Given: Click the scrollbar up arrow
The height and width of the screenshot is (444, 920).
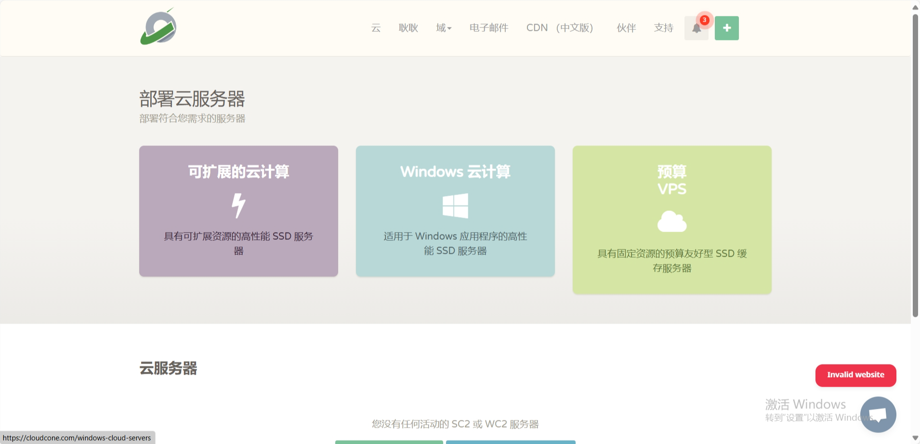Looking at the screenshot, I should coord(915,7).
